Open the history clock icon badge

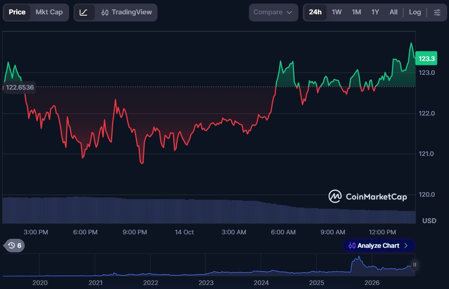pos(14,246)
